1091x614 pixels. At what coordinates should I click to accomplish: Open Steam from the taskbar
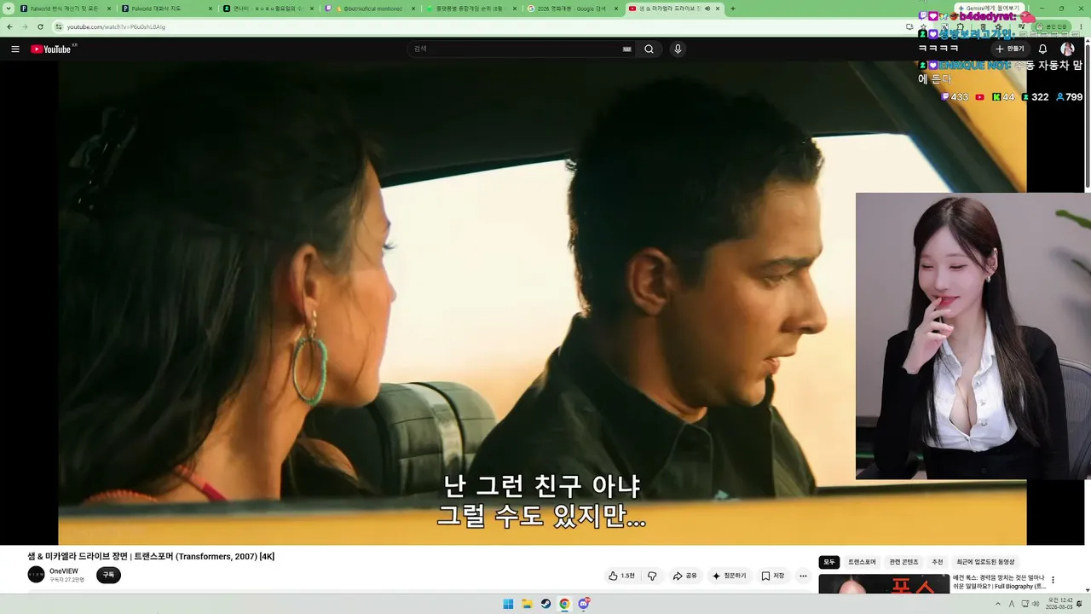545,604
